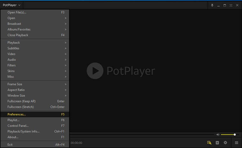Open the About... menu entry

[x=35, y=137]
